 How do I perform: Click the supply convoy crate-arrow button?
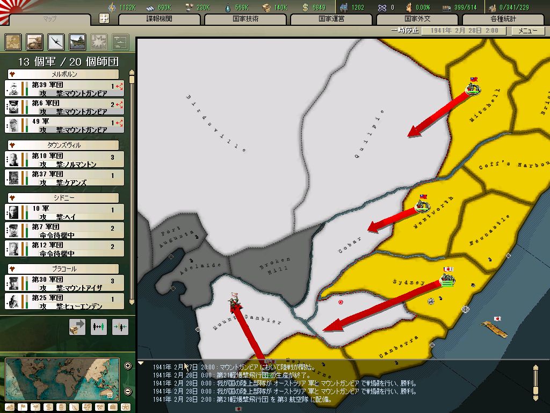[77, 326]
